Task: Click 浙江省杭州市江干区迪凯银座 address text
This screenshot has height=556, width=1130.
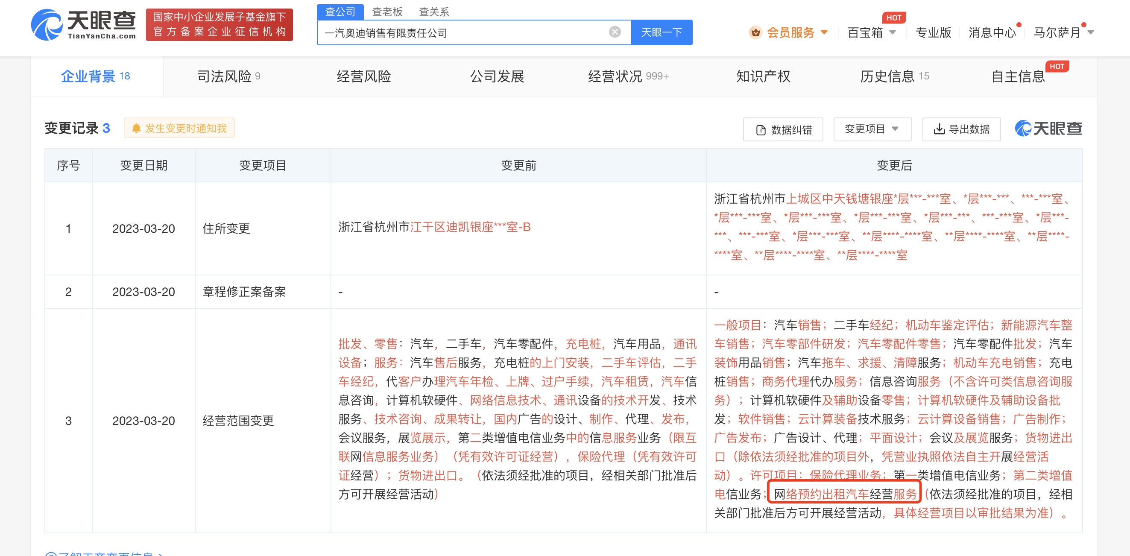Action: pyautogui.click(x=434, y=227)
